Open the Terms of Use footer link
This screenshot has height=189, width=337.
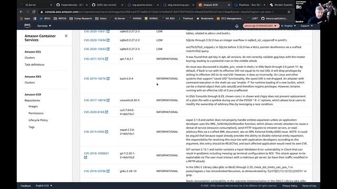click(309, 185)
